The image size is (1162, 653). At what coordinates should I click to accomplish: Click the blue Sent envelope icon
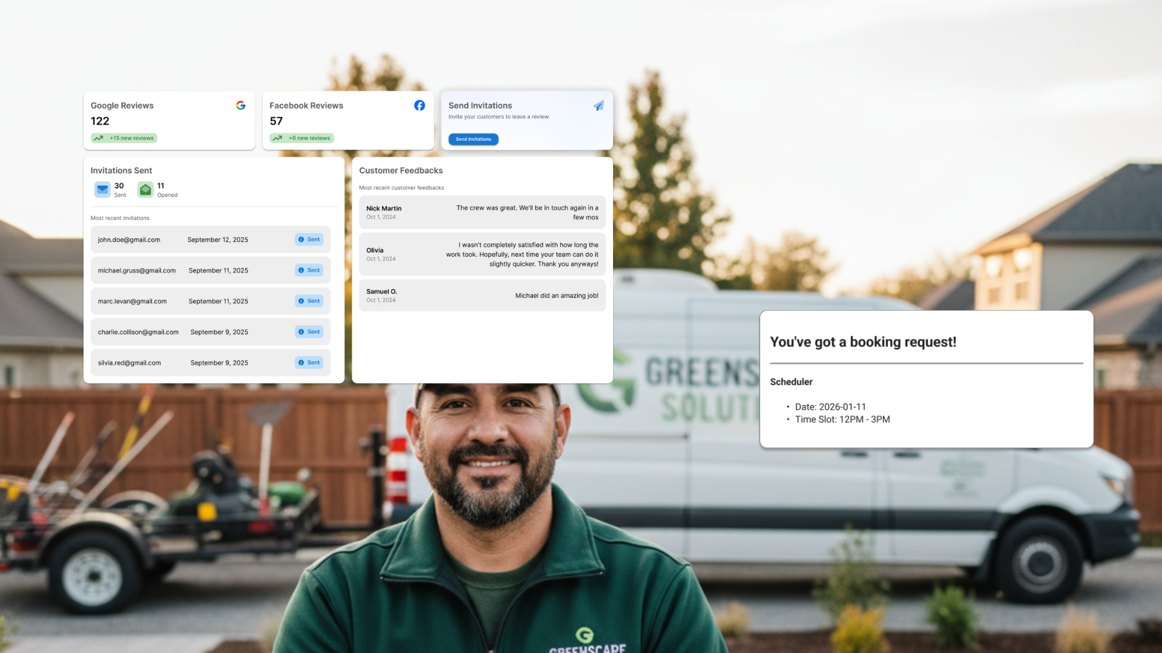102,190
